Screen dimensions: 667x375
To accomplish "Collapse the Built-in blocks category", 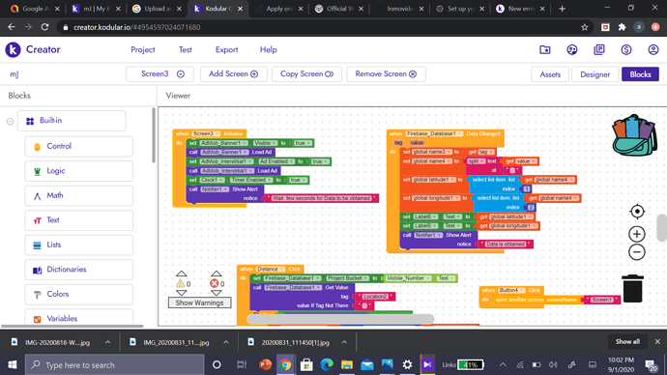I will (x=10, y=121).
